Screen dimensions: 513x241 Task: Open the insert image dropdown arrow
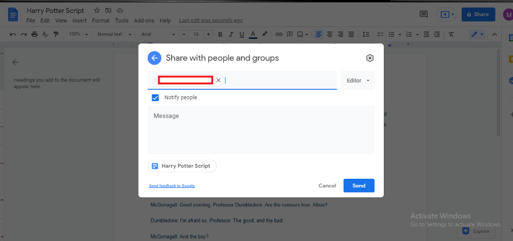pos(307,35)
